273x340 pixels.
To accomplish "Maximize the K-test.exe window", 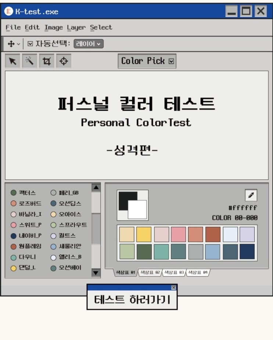I will [246, 11].
